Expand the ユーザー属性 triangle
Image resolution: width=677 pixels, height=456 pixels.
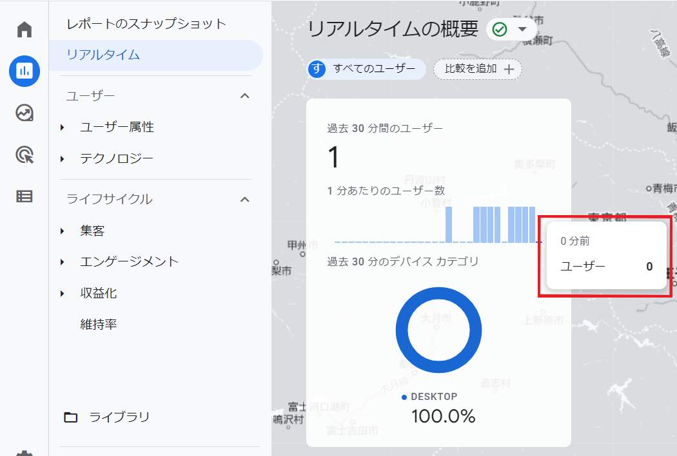(x=62, y=128)
